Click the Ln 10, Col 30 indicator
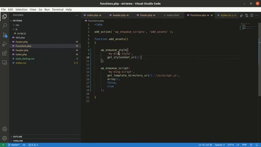The width and height of the screenshot is (261, 147). [x=205, y=145]
